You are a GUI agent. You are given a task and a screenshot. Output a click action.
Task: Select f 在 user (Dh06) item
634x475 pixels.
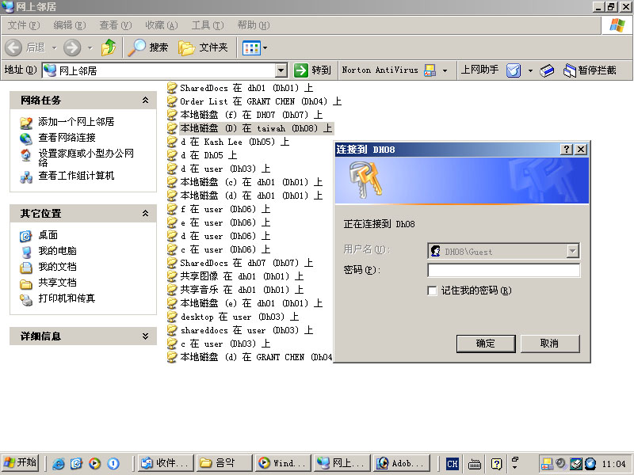(219, 209)
